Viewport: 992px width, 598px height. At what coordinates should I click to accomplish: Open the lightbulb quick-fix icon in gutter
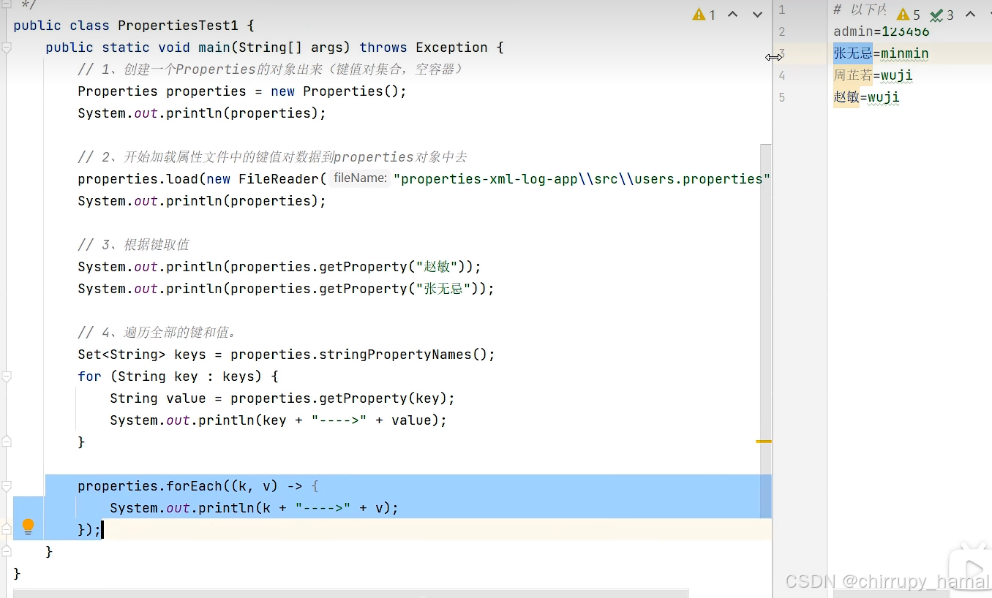pos(28,526)
